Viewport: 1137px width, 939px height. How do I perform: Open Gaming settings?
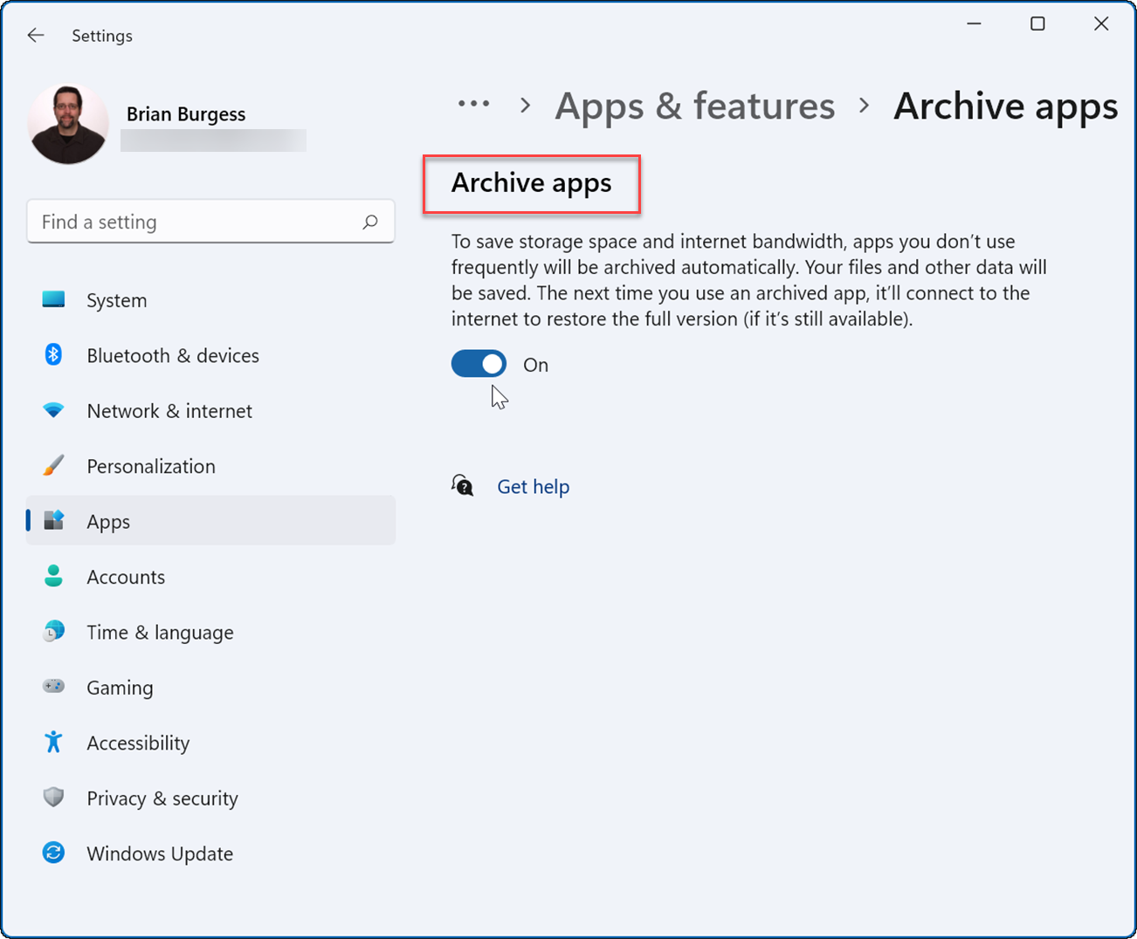120,688
